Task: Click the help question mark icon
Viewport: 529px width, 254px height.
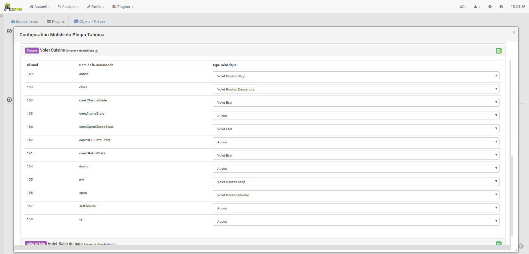Action: (490, 7)
